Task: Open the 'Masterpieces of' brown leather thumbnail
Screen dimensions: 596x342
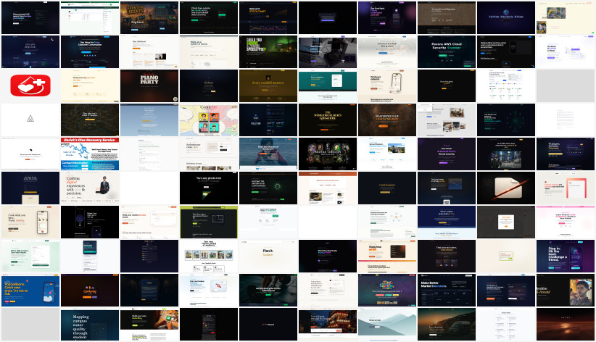Action: click(387, 120)
